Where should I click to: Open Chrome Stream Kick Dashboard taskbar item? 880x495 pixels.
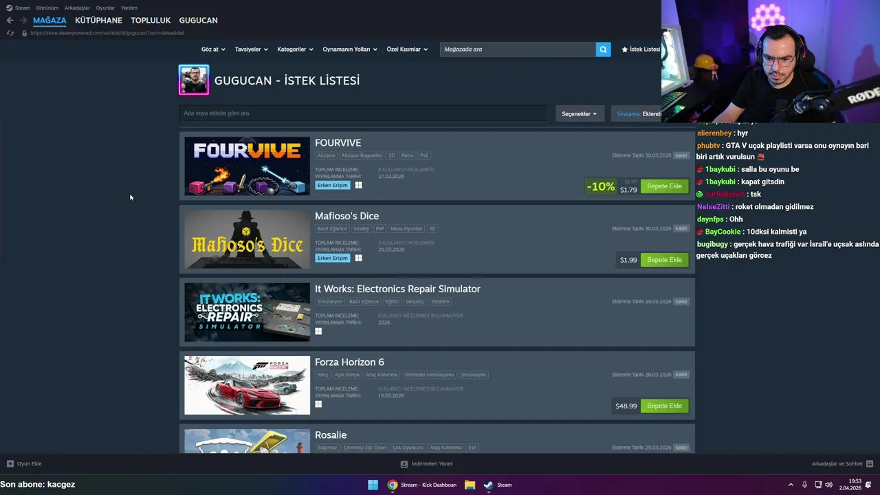[422, 485]
